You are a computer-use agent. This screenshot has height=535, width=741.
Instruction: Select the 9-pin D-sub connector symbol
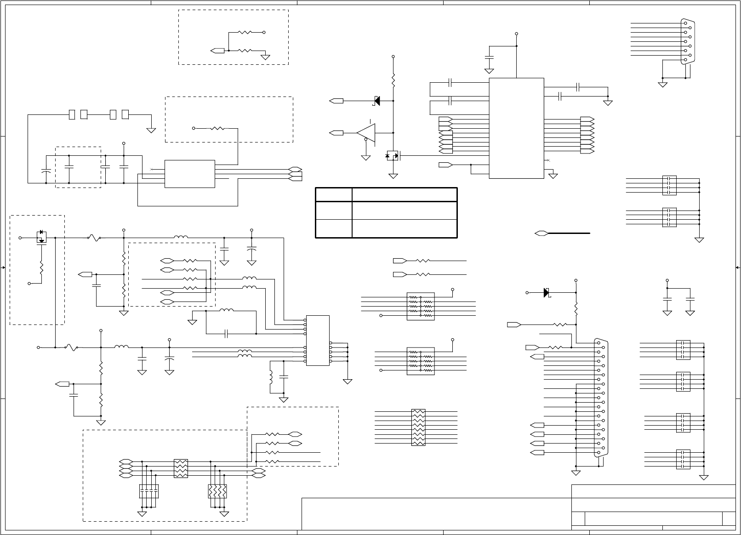(688, 41)
